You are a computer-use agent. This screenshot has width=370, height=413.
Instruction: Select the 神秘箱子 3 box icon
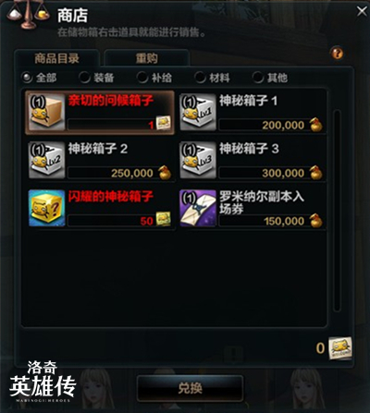click(x=198, y=160)
